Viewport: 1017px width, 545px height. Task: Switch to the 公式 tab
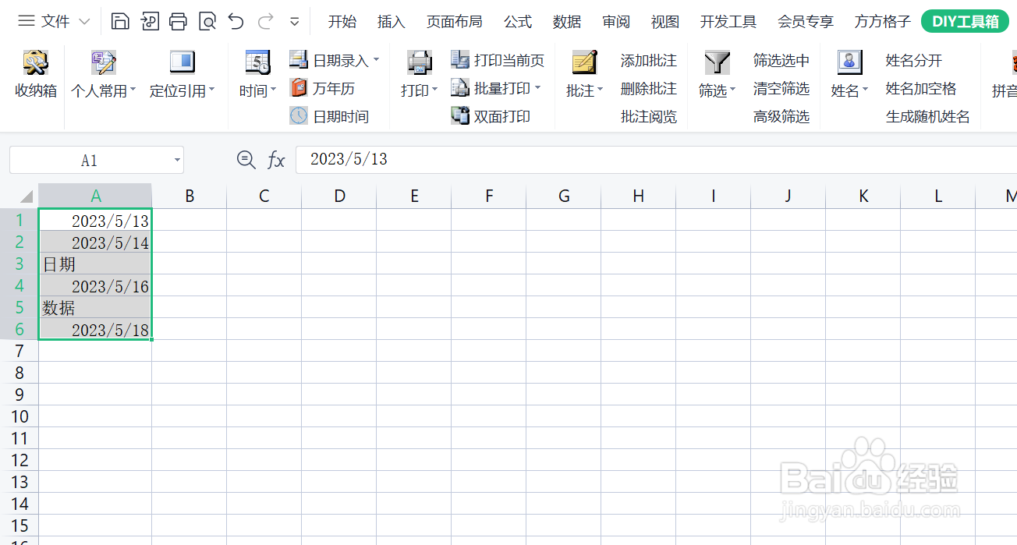[x=518, y=22]
